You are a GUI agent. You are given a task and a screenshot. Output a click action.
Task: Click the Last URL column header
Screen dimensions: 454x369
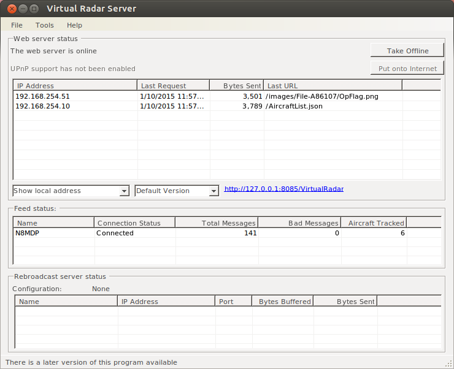(333, 86)
